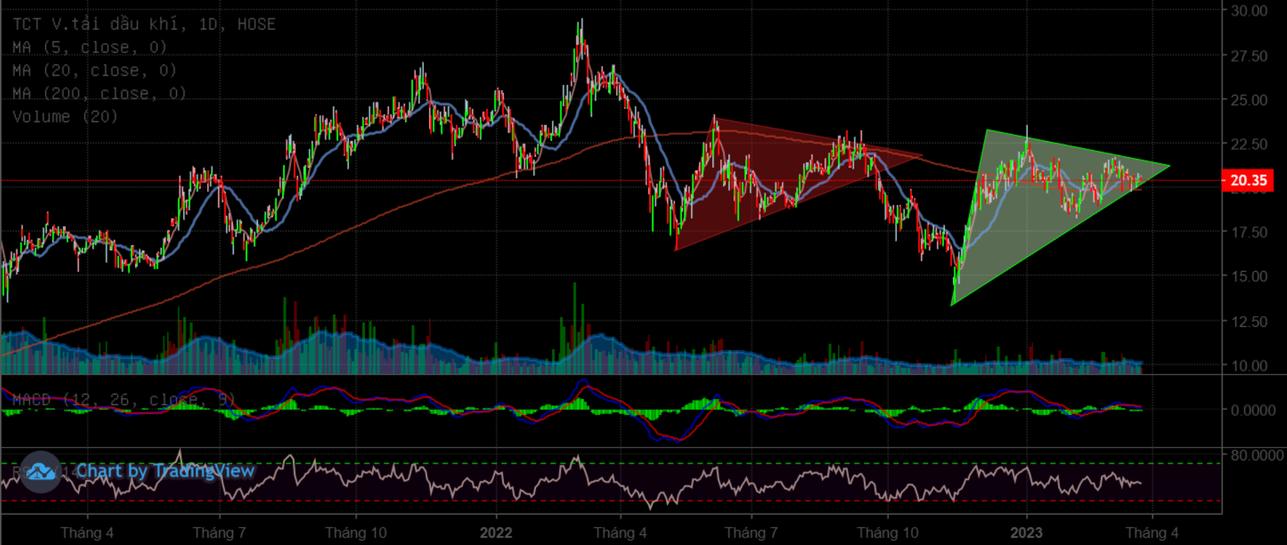
Task: Click the MA (20, close, 0) indicator label
Action: (x=94, y=71)
